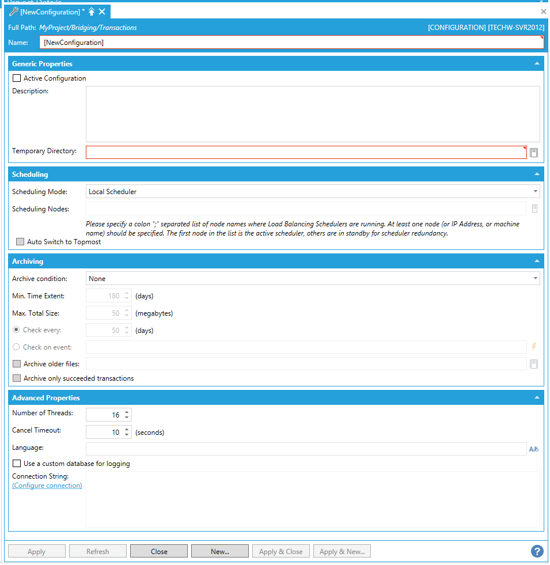
Task: Click the pin arrow icon in tab header
Action: [x=92, y=12]
